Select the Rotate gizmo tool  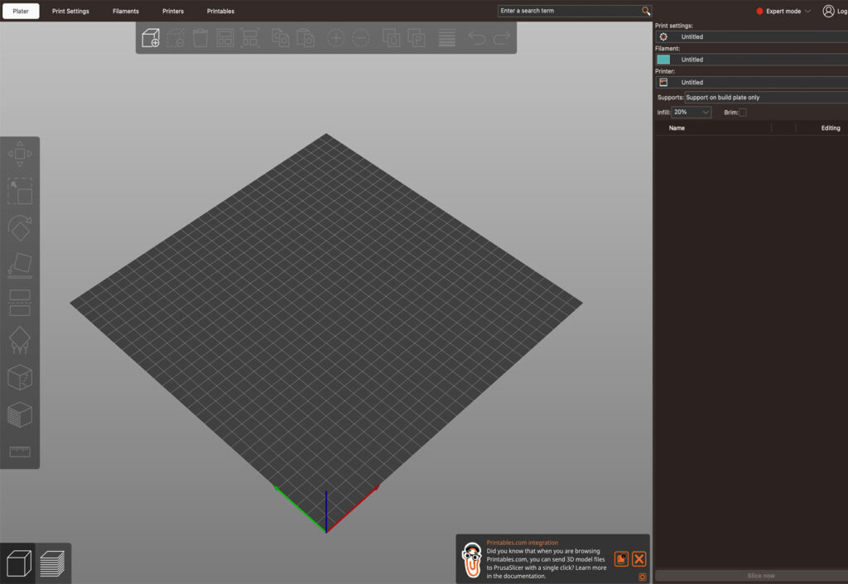[20, 228]
